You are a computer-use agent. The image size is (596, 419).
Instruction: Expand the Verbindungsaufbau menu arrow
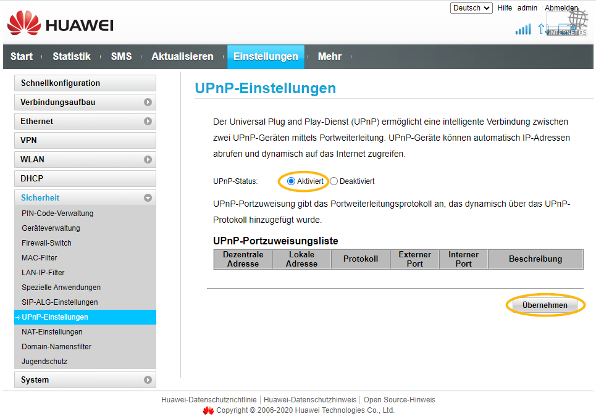click(148, 102)
